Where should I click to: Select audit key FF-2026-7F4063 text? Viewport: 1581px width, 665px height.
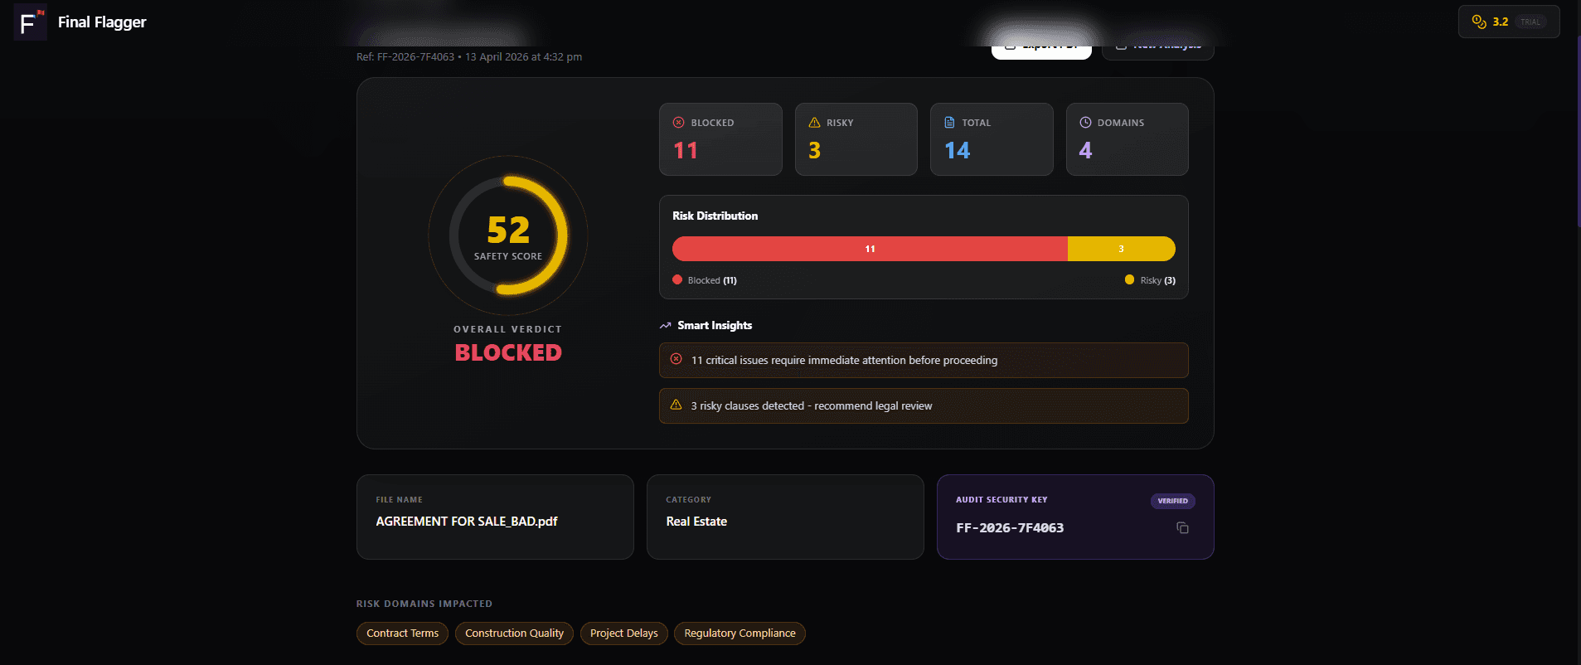click(x=1010, y=528)
